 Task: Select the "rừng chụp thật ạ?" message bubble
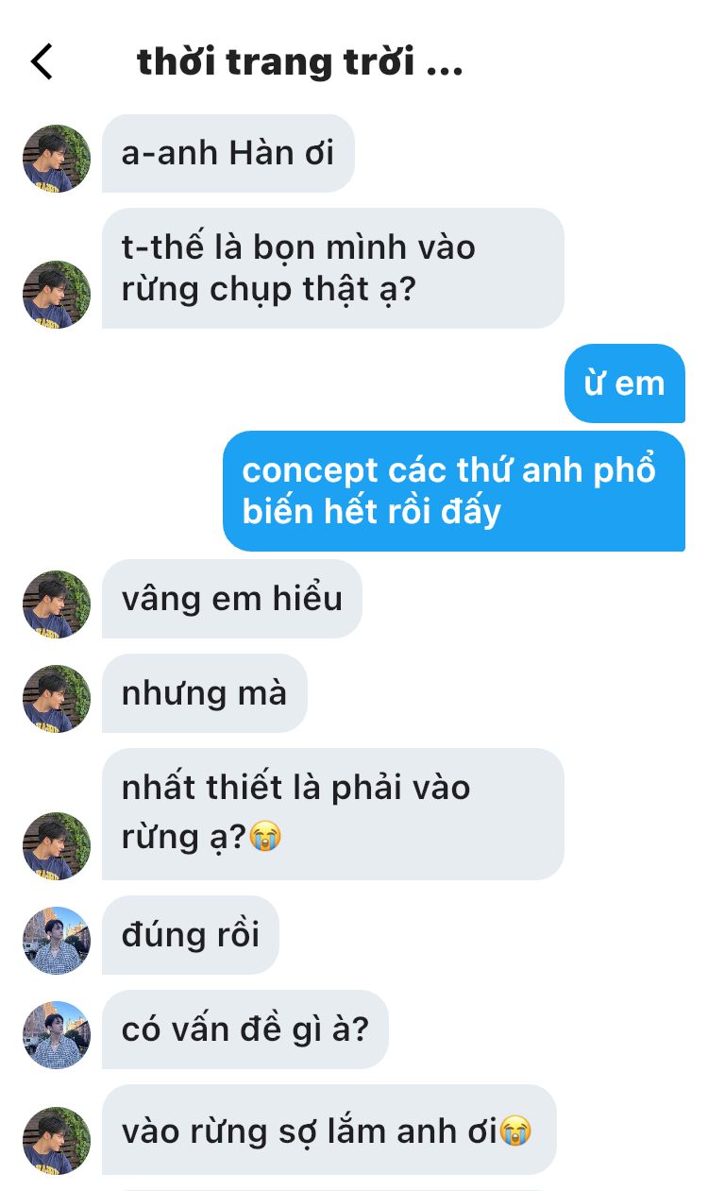pyautogui.click(x=333, y=268)
